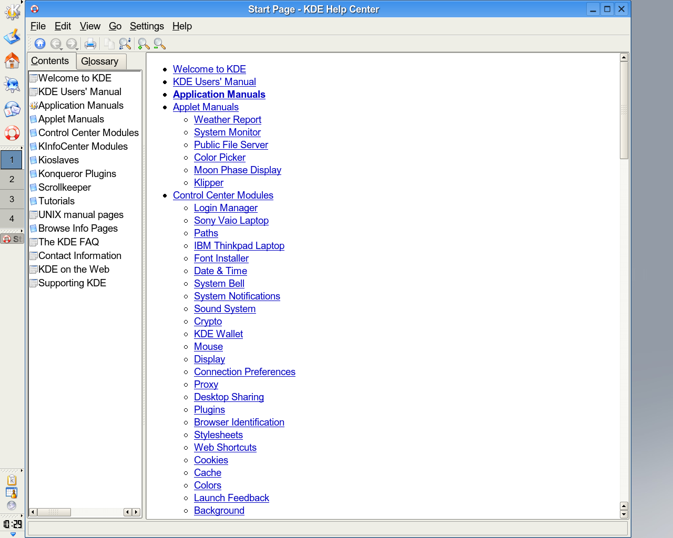Open the Launch Feedback link
The height and width of the screenshot is (538, 673).
click(x=231, y=498)
